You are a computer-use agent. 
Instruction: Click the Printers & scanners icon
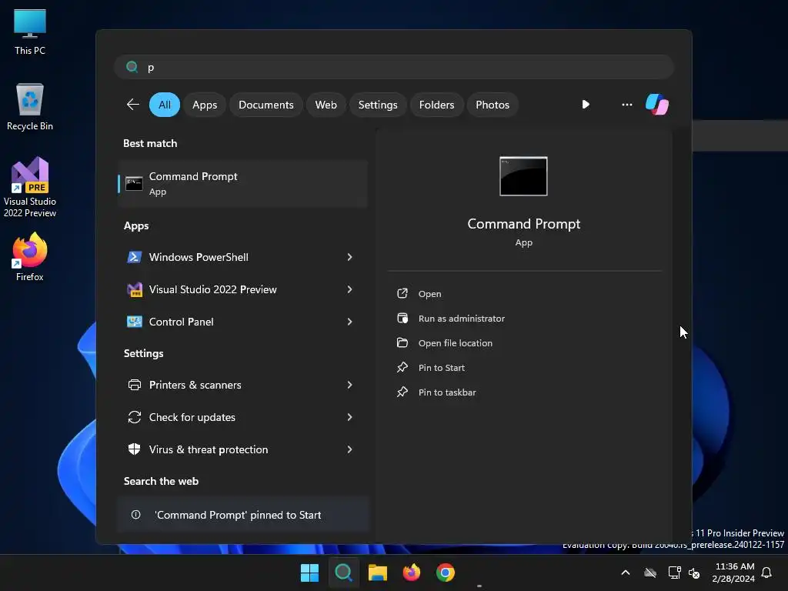[134, 385]
